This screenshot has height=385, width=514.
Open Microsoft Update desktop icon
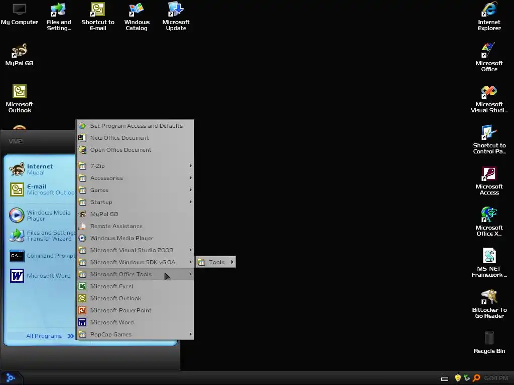(176, 17)
